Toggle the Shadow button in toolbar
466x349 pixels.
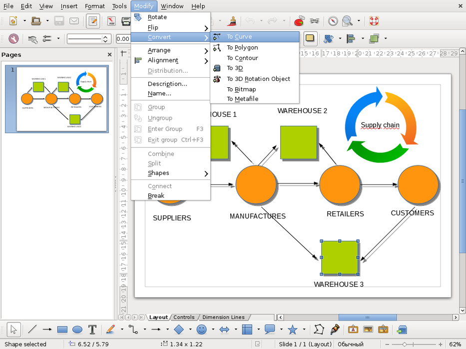pyautogui.click(x=310, y=38)
